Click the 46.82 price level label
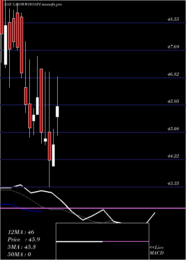The height and width of the screenshot is (260, 186). 173,74
